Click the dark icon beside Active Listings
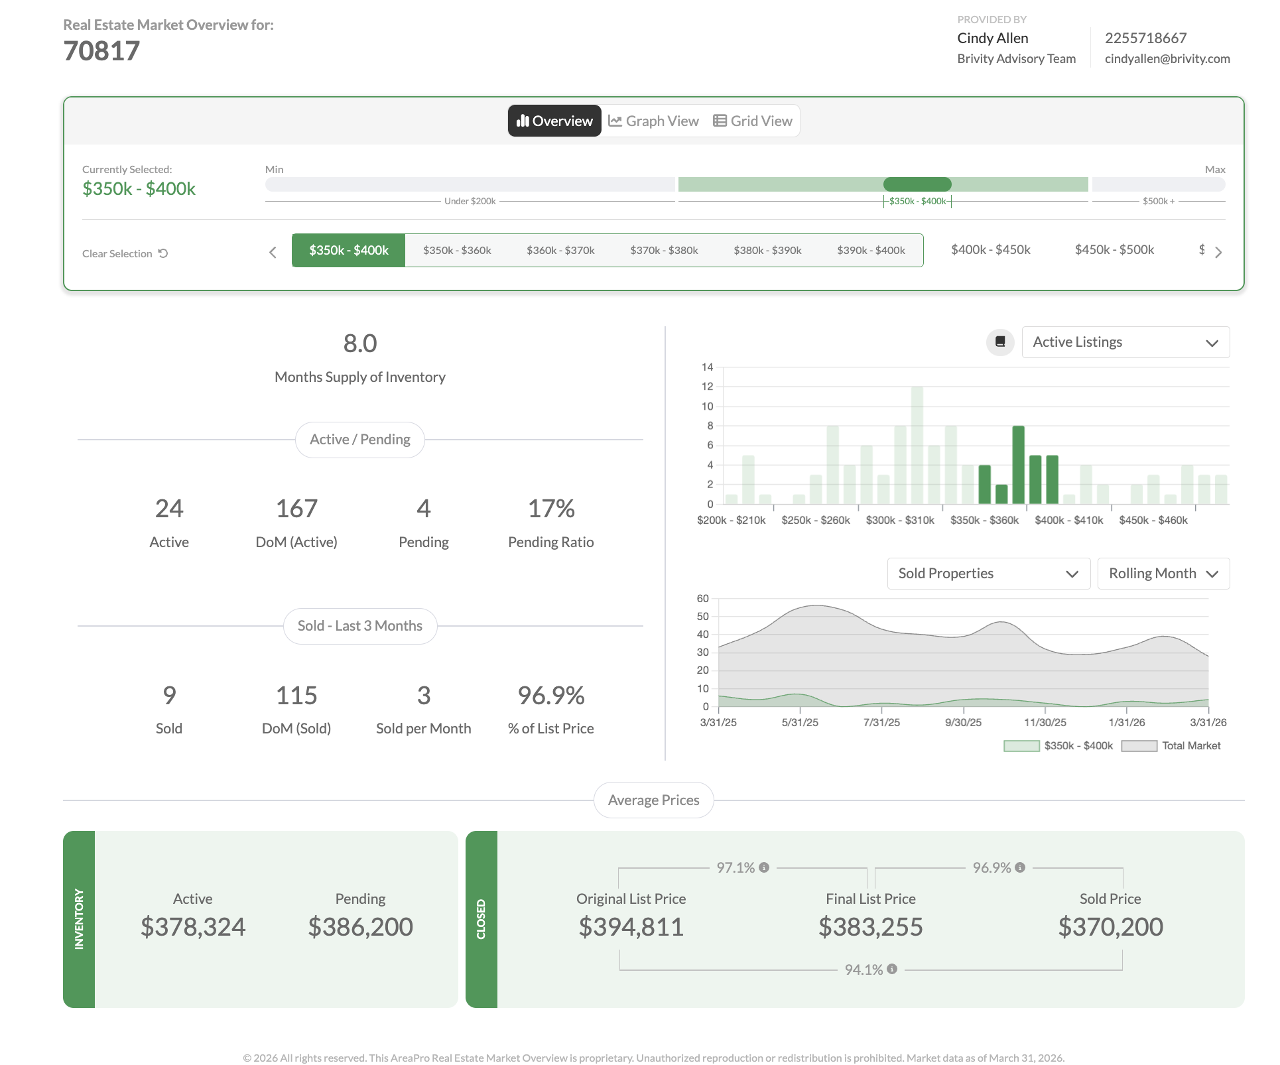Screen dimensions: 1280x1065 click(x=1000, y=342)
